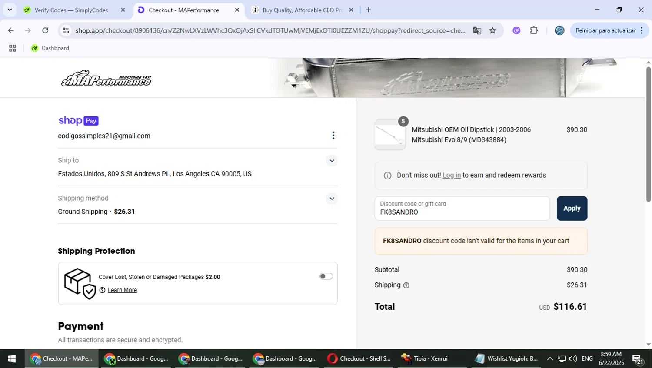Click the codigossimples21@gmail.com email text
The width and height of the screenshot is (652, 368).
coord(104,136)
